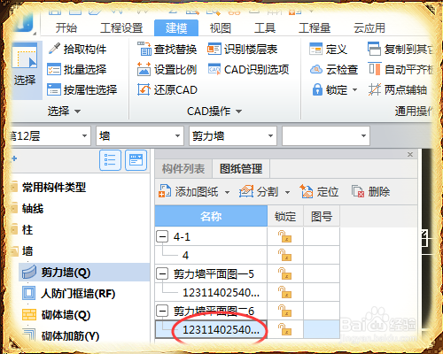This screenshot has height=354, width=443.
Task: Expand the 轴线 tree category
Action: pyautogui.click(x=33, y=209)
